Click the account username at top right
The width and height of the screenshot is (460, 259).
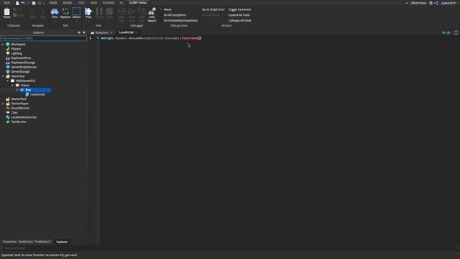(448, 3)
